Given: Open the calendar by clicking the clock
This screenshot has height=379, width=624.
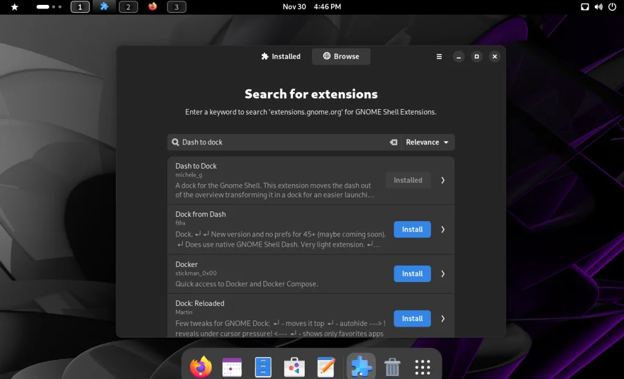Looking at the screenshot, I should click(313, 7).
